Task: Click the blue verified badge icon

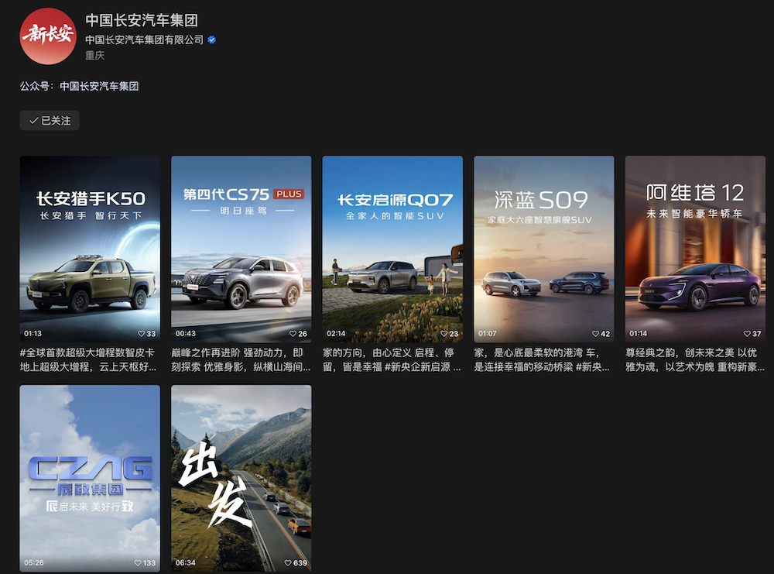Action: point(211,40)
